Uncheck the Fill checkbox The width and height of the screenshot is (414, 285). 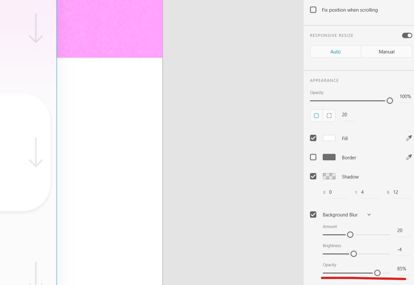click(313, 138)
